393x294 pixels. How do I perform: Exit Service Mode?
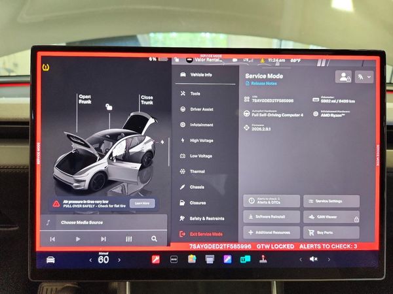(201, 234)
